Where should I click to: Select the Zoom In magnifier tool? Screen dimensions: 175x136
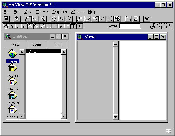point(30,26)
